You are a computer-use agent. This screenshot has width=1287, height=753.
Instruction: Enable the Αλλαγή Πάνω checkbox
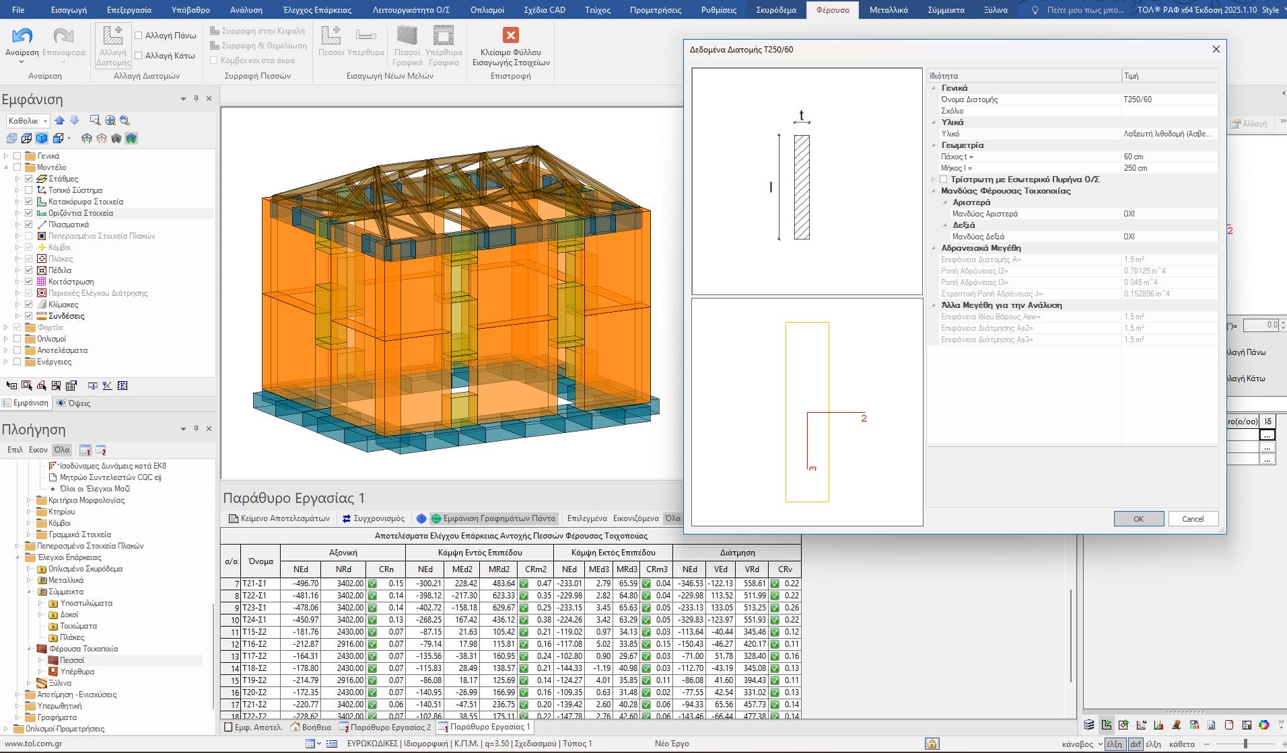pos(139,36)
